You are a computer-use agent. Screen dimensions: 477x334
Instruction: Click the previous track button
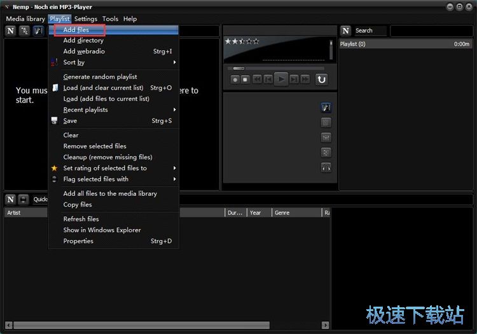click(x=268, y=80)
